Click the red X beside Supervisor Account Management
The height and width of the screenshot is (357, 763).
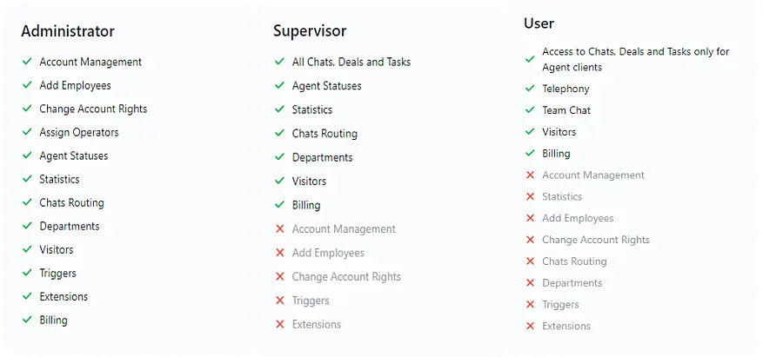280,229
